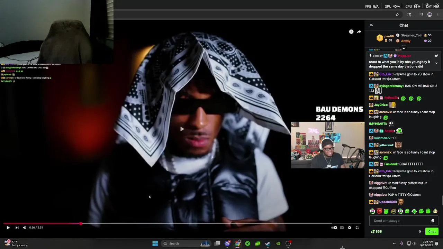The width and height of the screenshot is (443, 249).
Task: Exit fullscreen video mode
Action: (357, 228)
